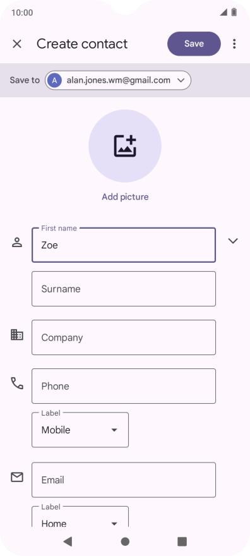The image size is (250, 556).
Task: Open recent apps with square button
Action: 182,541
